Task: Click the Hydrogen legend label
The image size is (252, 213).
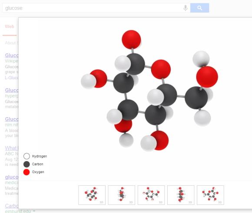Action: [40, 156]
